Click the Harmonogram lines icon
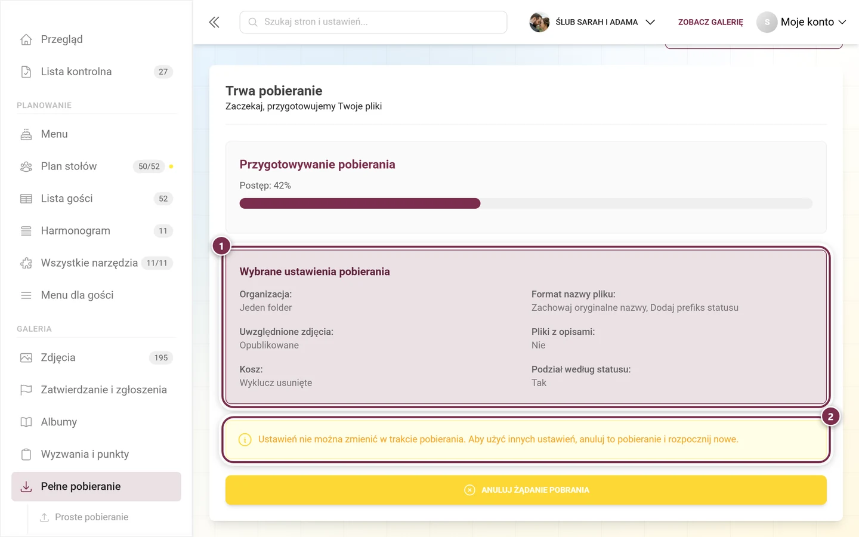859x537 pixels. 26,231
